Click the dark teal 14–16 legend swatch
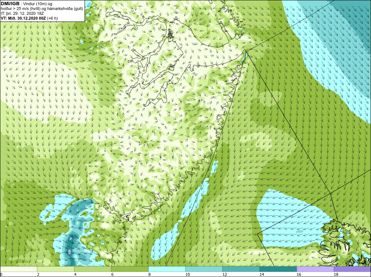This screenshot has width=371, height=277. click(278, 269)
